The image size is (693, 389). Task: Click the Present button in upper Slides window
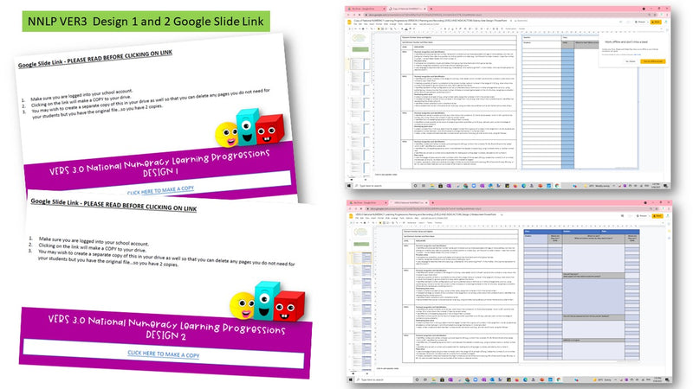point(641,22)
